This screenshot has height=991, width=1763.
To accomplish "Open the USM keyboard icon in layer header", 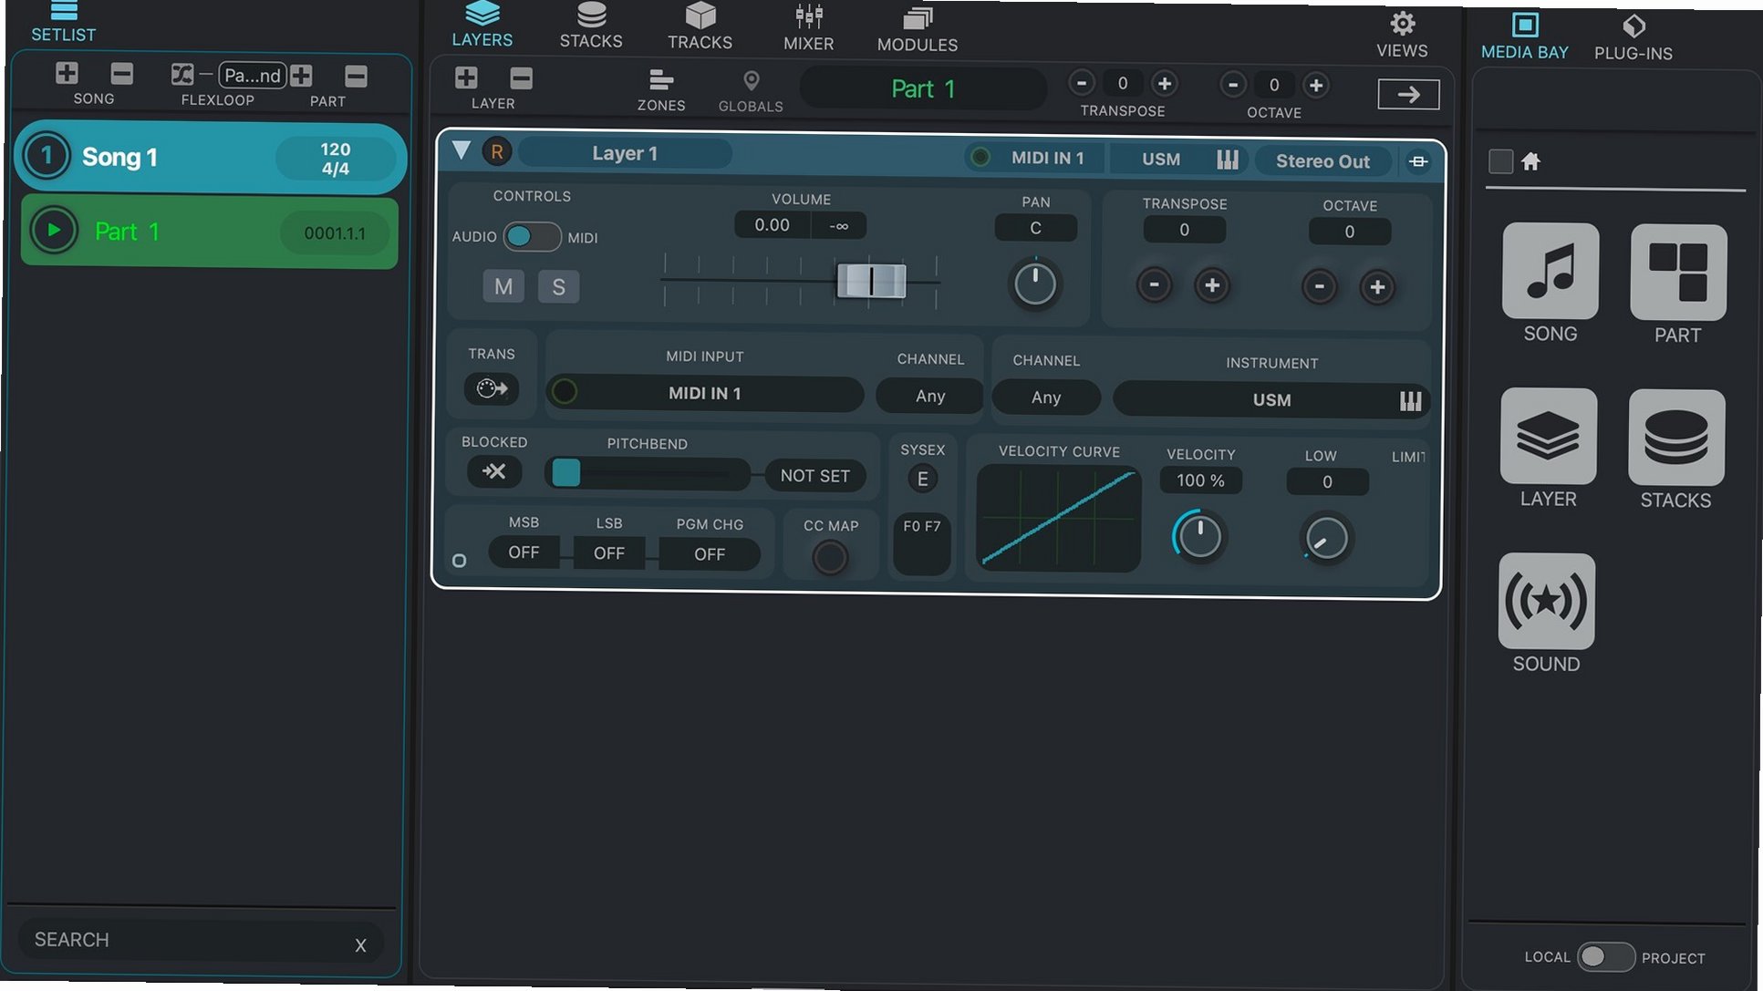I will pos(1228,160).
